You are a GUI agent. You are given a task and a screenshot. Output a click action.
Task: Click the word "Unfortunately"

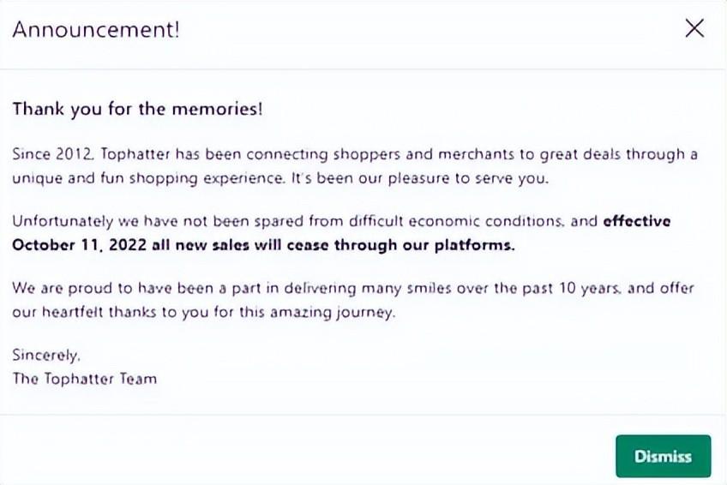coord(57,221)
